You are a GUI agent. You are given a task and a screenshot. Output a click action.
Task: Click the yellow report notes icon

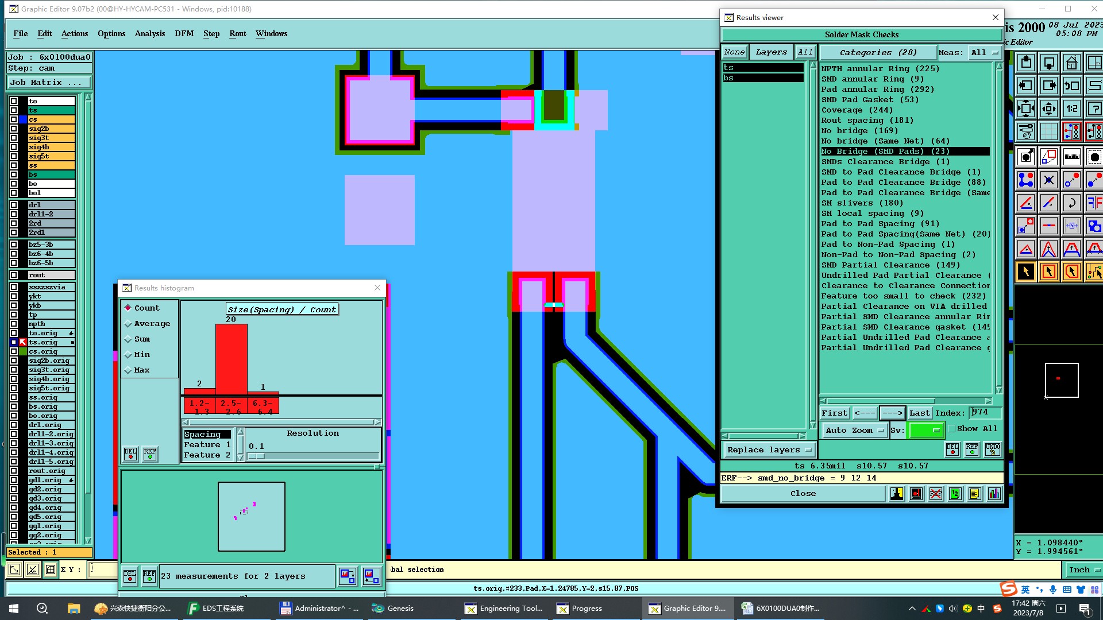(974, 494)
